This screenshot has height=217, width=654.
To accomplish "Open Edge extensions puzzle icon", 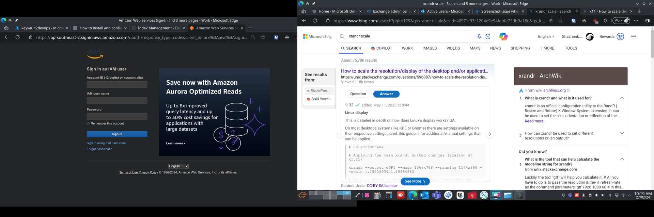I will (606, 20).
